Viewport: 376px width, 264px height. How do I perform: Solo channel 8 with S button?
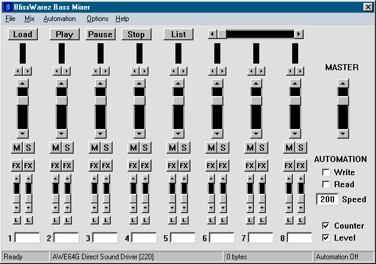pos(301,148)
